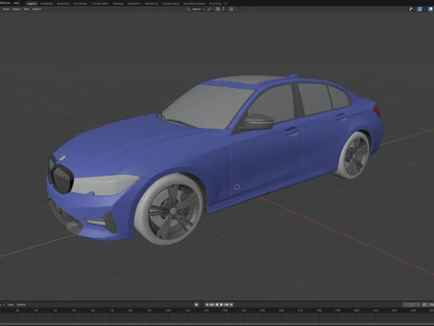Open the viewport View menu
This screenshot has width=434, height=326.
(x=5, y=9)
